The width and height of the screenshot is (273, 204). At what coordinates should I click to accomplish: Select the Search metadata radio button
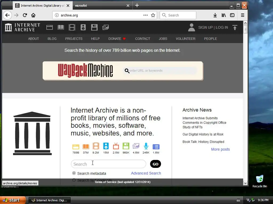point(74,173)
